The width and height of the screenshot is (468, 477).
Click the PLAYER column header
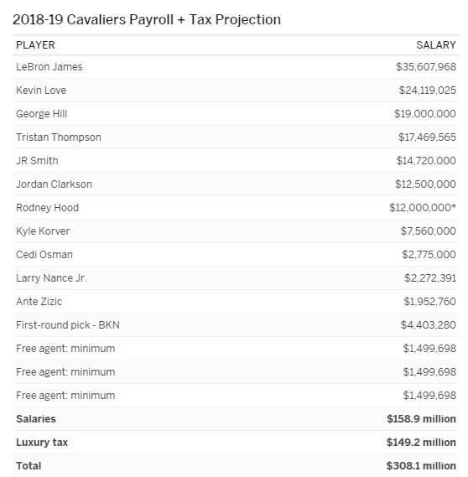pyautogui.click(x=35, y=45)
